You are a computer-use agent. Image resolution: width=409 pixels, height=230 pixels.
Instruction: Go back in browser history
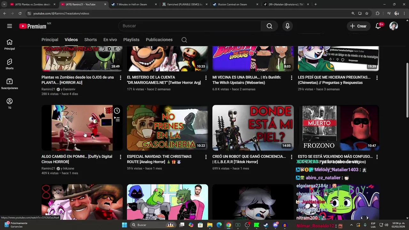click(4, 13)
